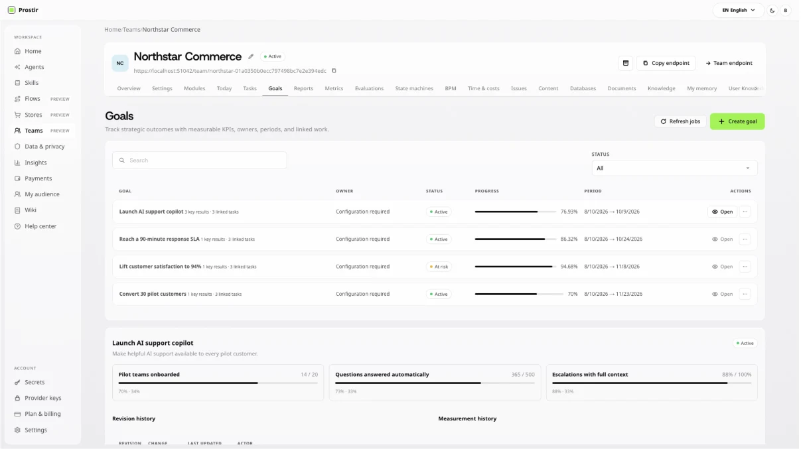This screenshot has height=449, width=801.
Task: Switch to the Knowledge tab
Action: [x=662, y=88]
